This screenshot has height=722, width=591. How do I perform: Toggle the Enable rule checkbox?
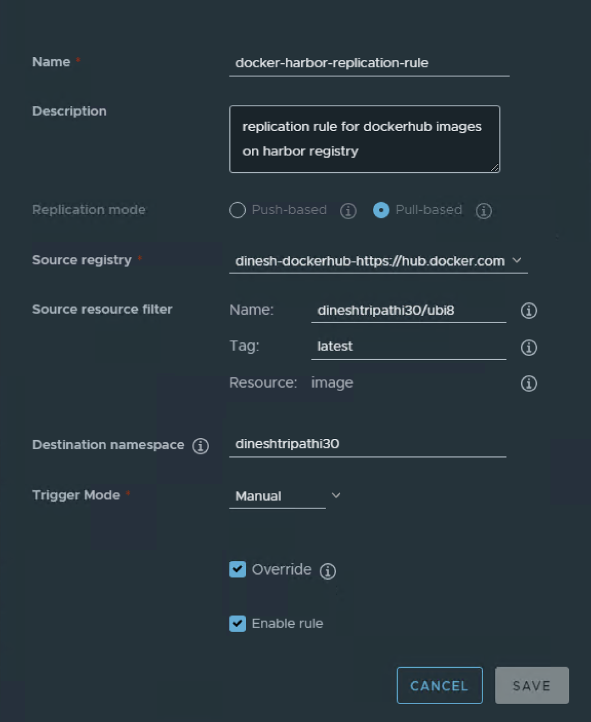[x=238, y=624]
